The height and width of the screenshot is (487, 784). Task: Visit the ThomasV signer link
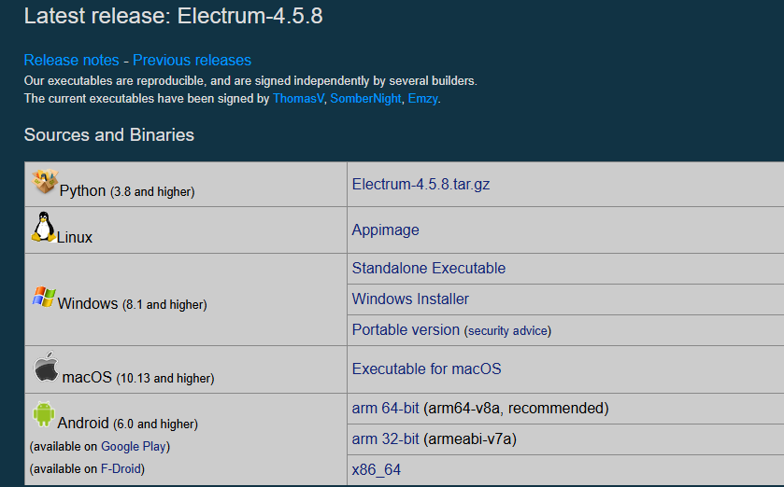tap(298, 98)
